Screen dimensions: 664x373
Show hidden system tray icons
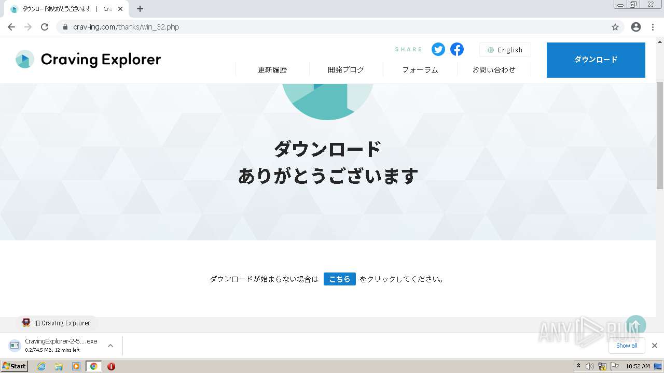pyautogui.click(x=578, y=366)
